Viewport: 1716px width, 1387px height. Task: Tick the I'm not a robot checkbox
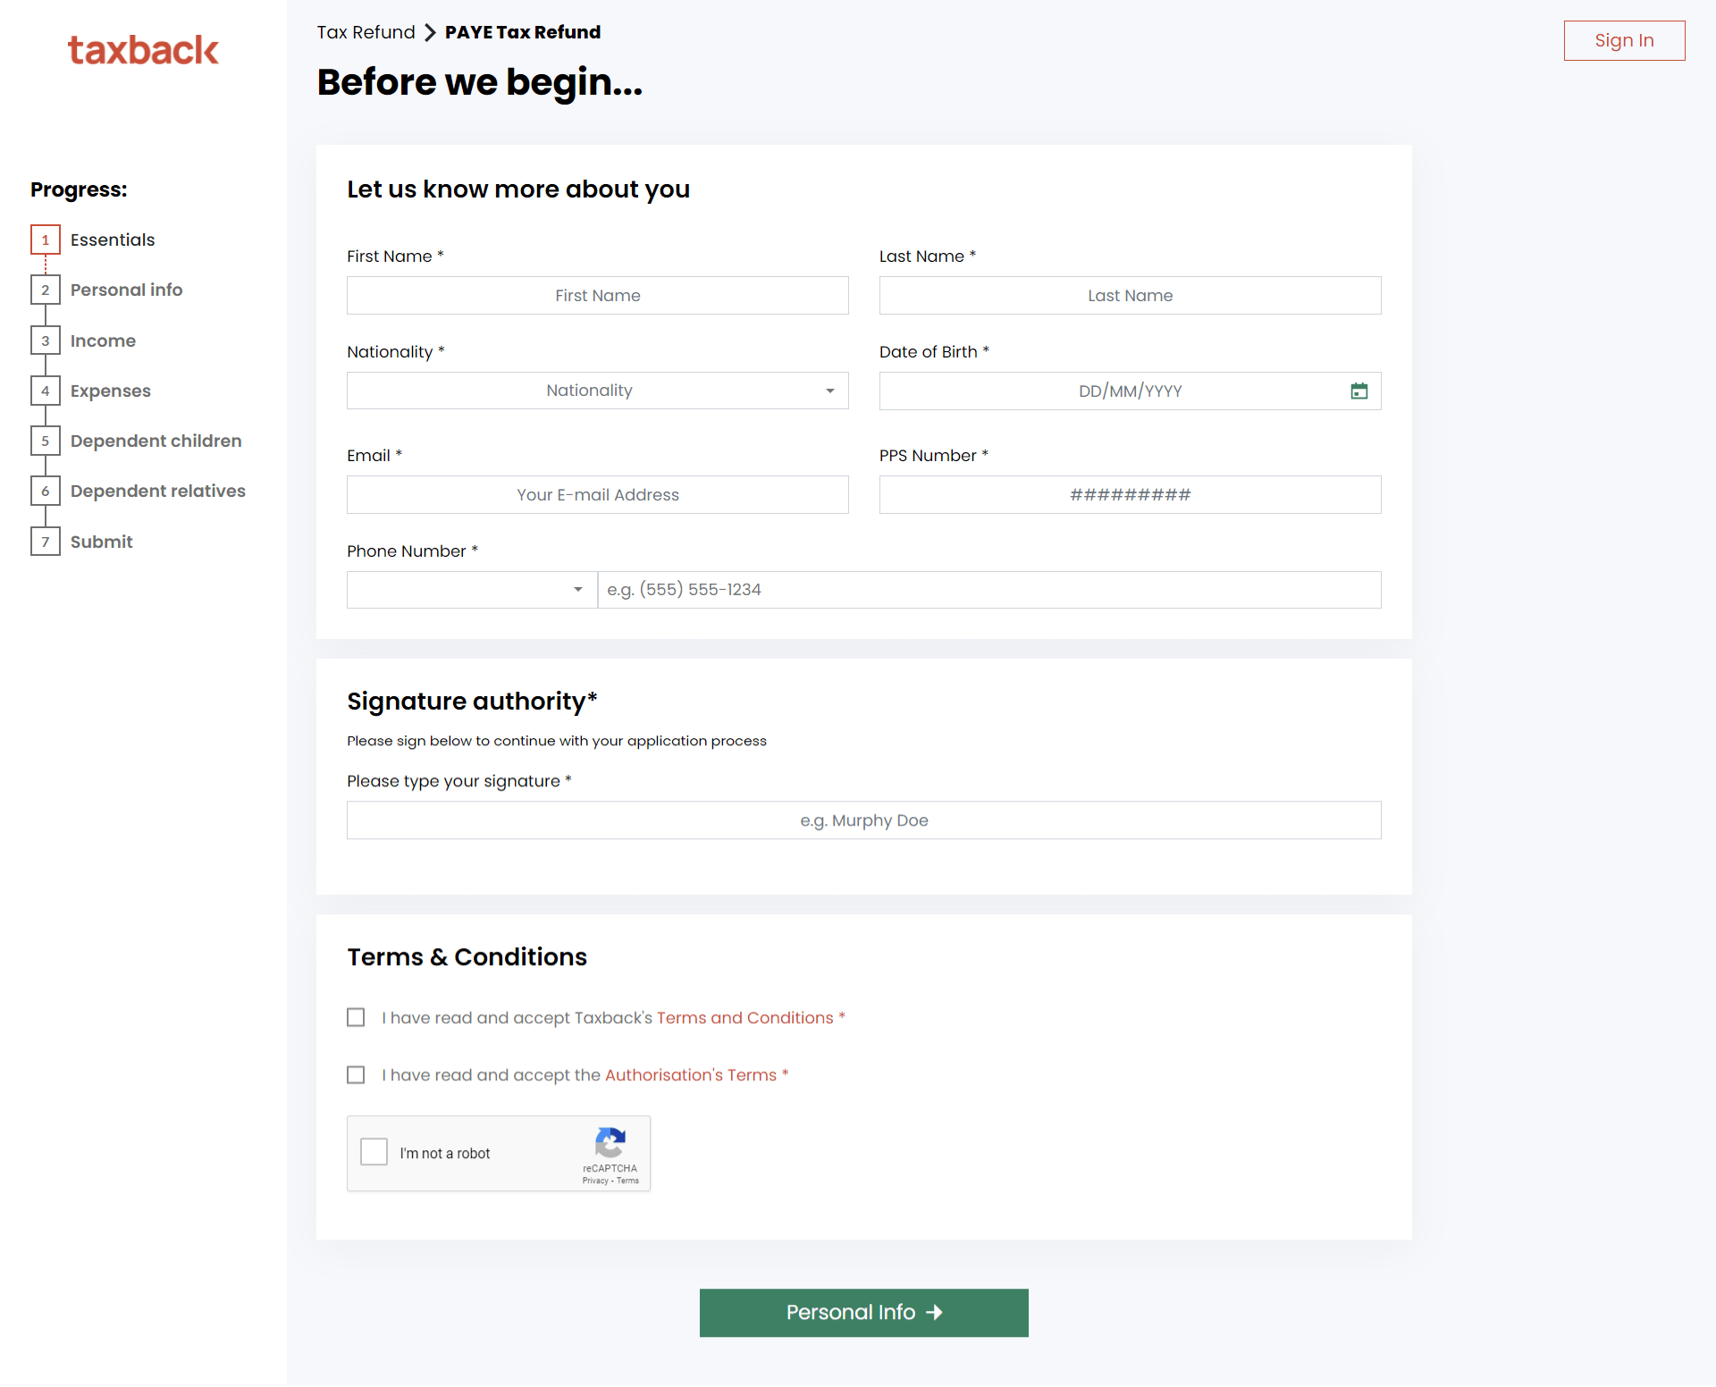tap(374, 1152)
